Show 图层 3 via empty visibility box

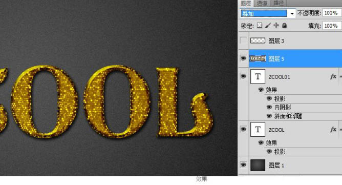tap(243, 40)
